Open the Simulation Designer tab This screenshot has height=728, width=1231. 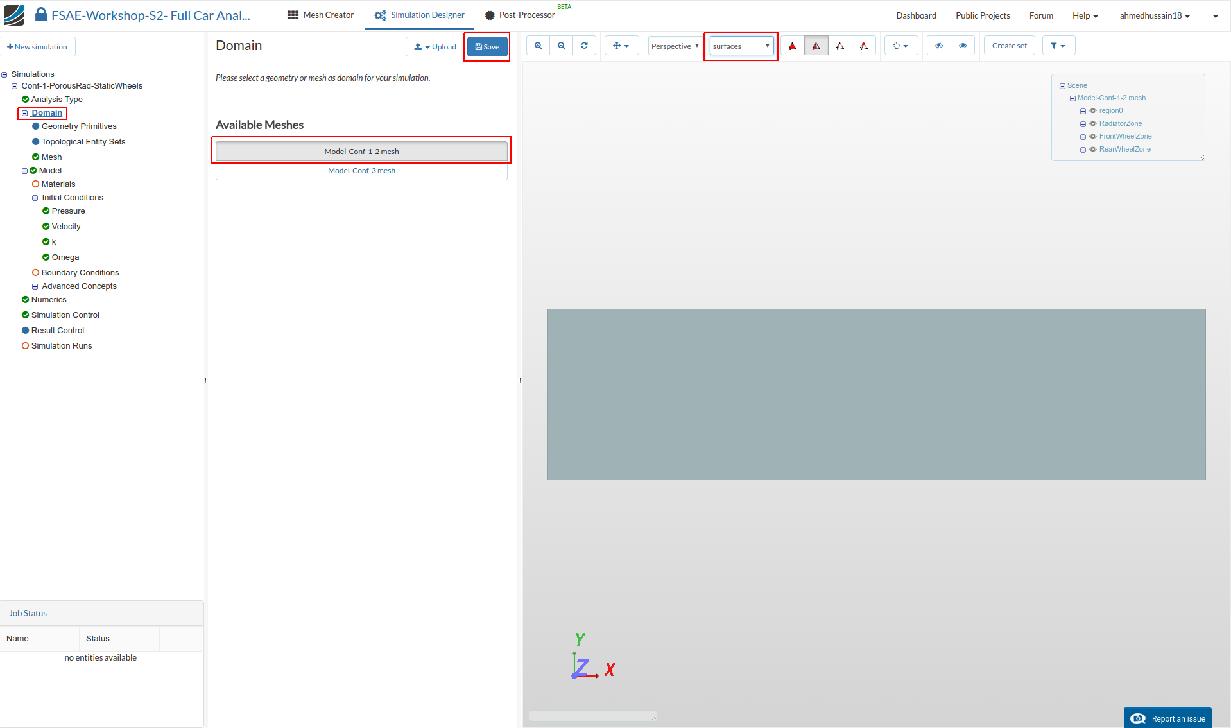click(420, 15)
